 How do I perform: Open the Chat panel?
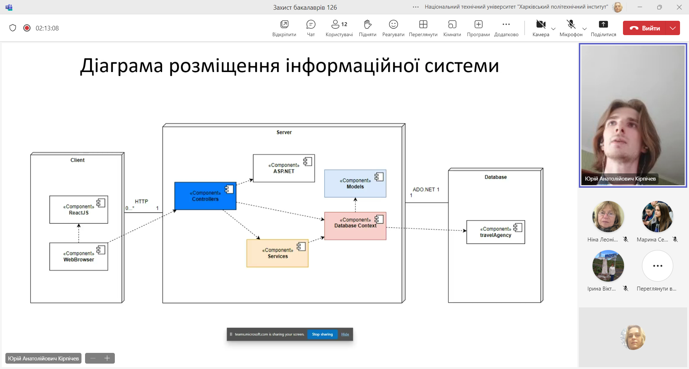point(311,28)
